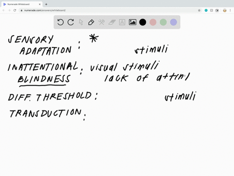Go forward with browser forward arrow

click(9, 10)
